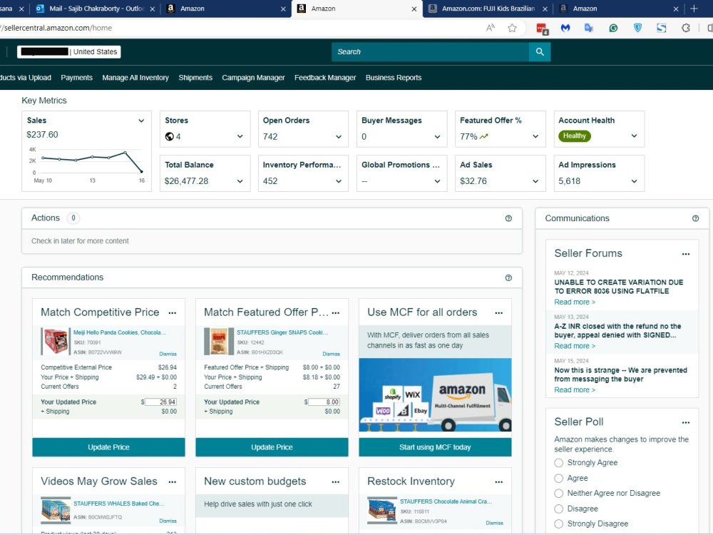Read more about A-Z INR closed post
Image resolution: width=713 pixels, height=535 pixels.
point(575,346)
